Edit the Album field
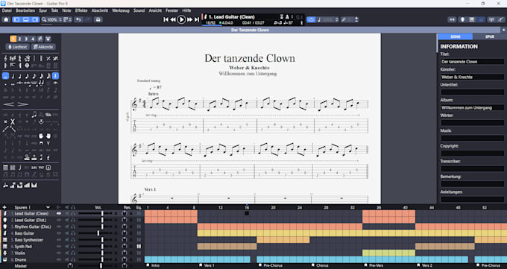This screenshot has width=507, height=269. click(472, 107)
